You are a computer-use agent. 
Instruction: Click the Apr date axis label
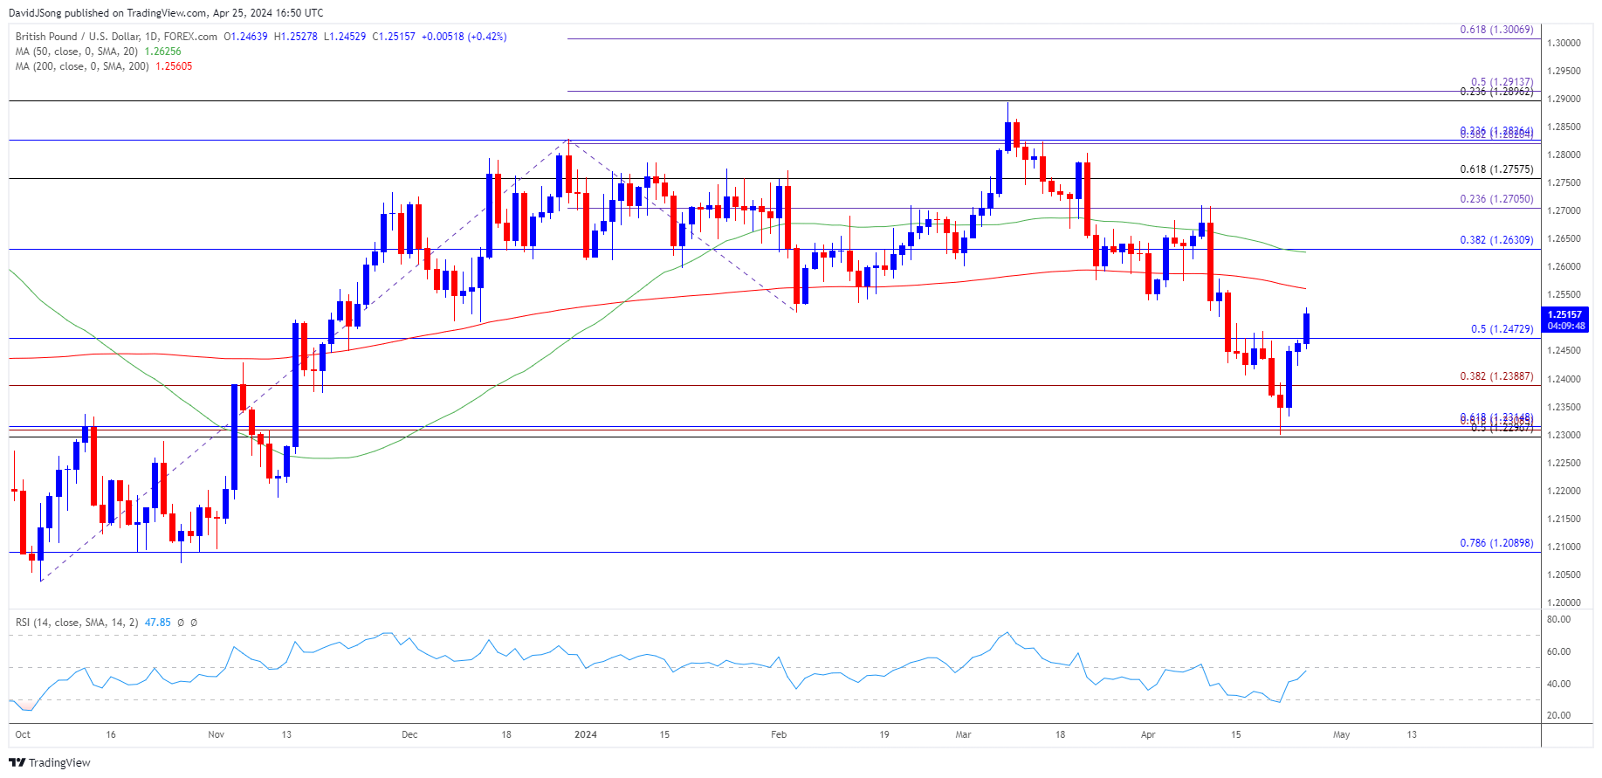[1148, 735]
